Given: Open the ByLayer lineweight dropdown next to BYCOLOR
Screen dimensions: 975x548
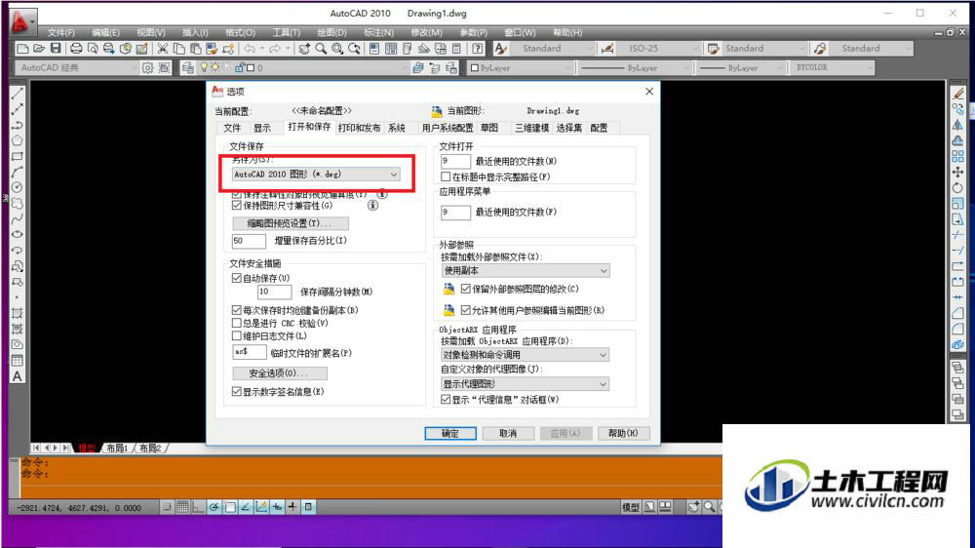Looking at the screenshot, I should coord(741,68).
